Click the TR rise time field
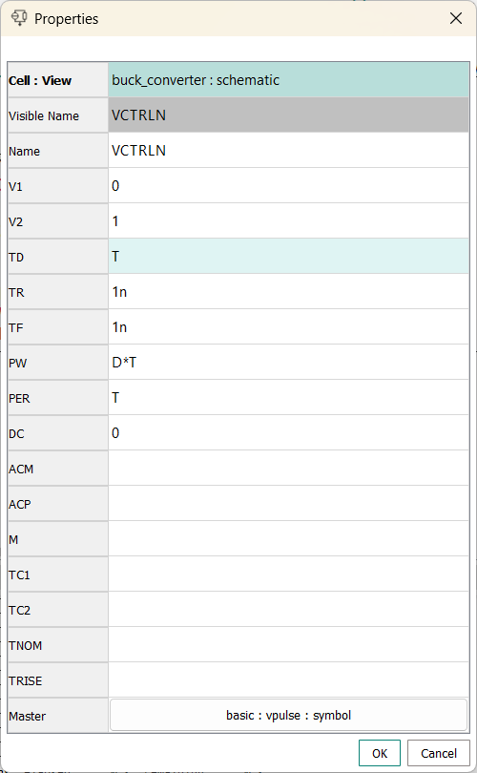 pos(288,292)
